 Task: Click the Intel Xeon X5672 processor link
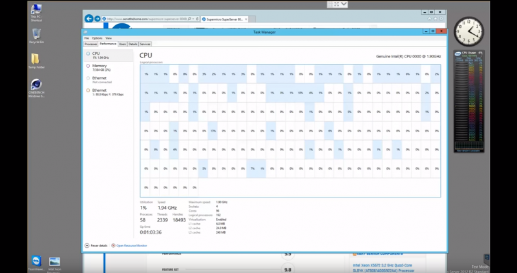click(x=382, y=267)
